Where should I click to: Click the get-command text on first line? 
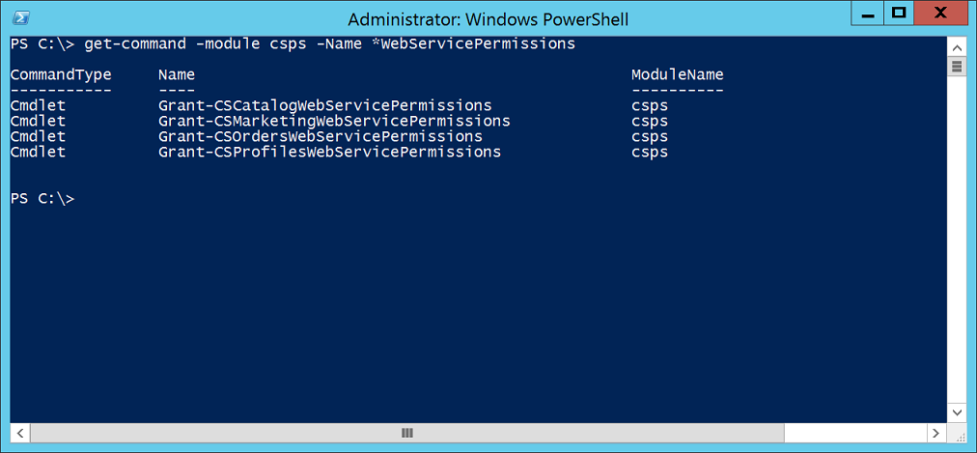(135, 44)
